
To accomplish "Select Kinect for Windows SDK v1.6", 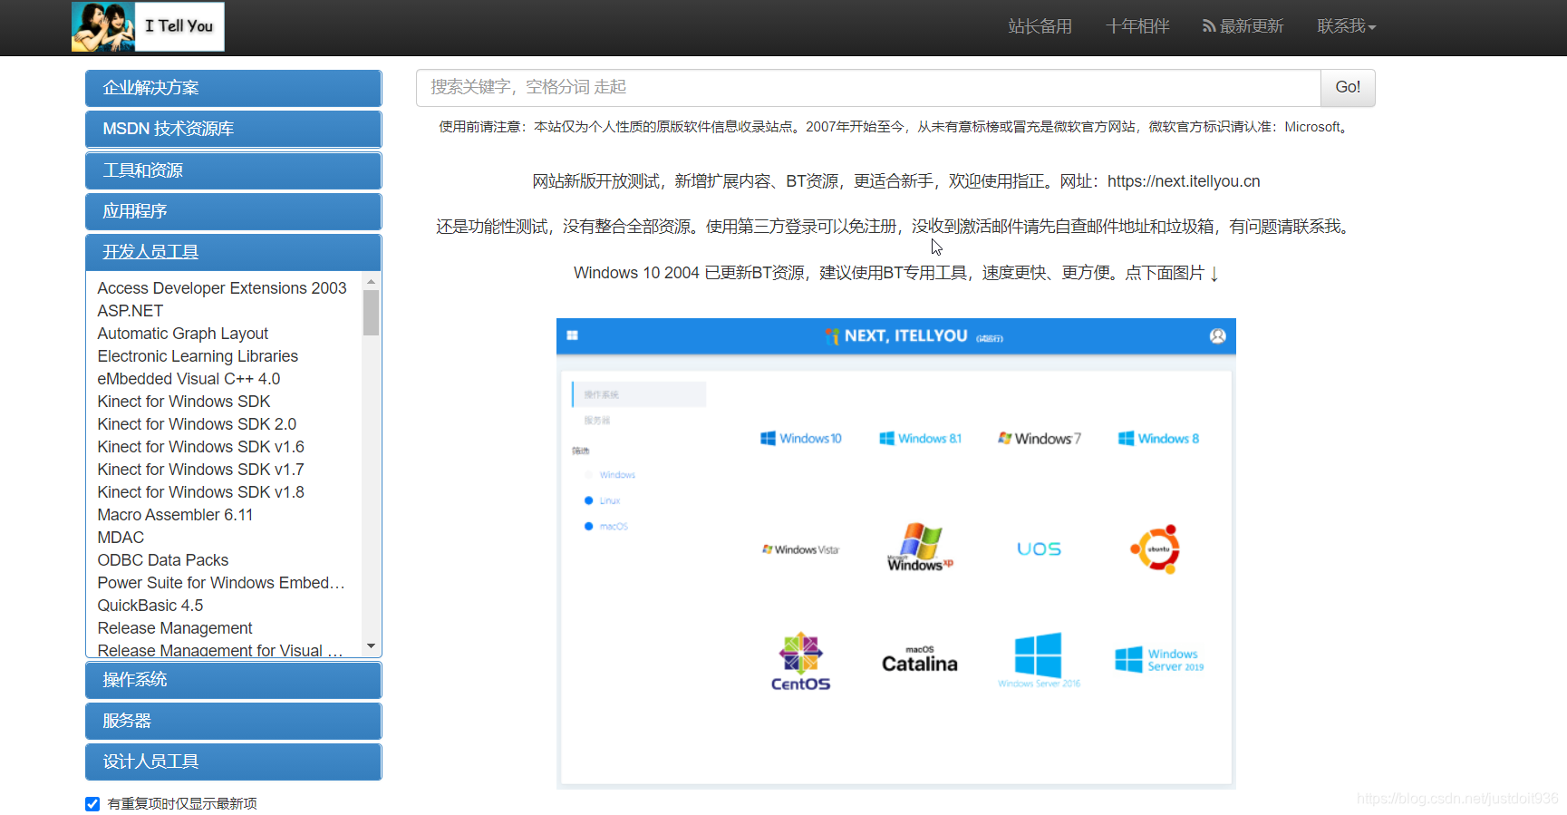I will (x=200, y=447).
